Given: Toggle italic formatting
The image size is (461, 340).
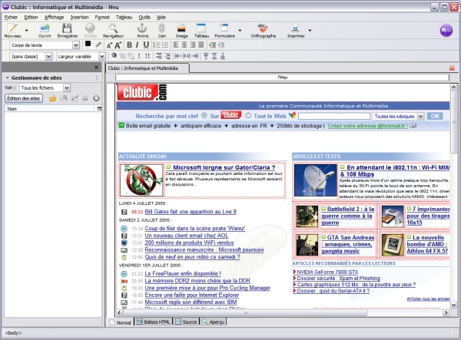Looking at the screenshot, I should (x=138, y=45).
